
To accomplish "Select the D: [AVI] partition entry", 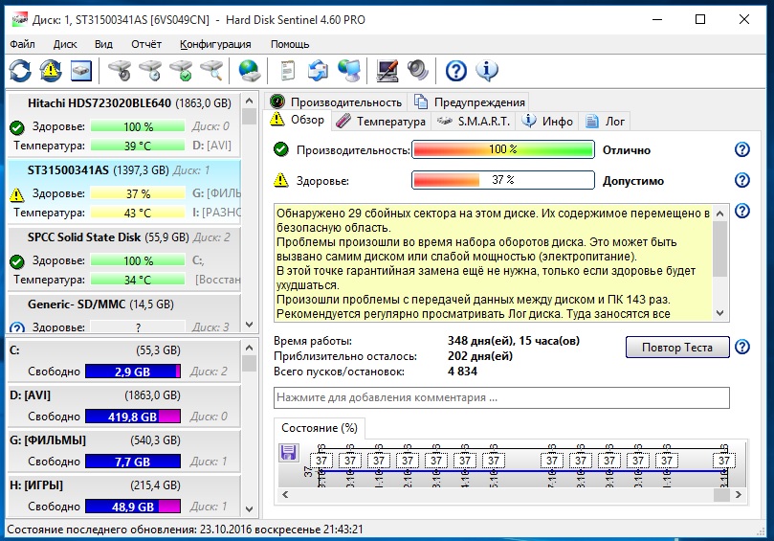I will pos(124,406).
